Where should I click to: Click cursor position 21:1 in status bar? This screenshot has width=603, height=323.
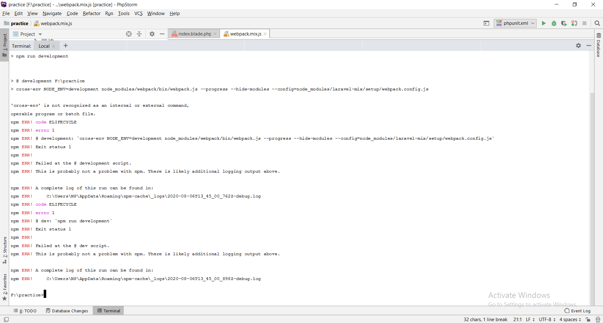coord(518,319)
